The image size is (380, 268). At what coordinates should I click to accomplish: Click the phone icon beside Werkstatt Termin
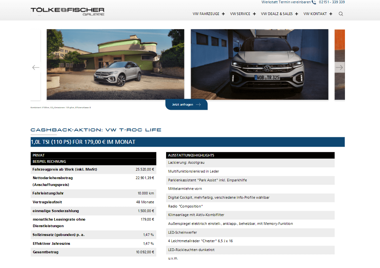tap(314, 2)
